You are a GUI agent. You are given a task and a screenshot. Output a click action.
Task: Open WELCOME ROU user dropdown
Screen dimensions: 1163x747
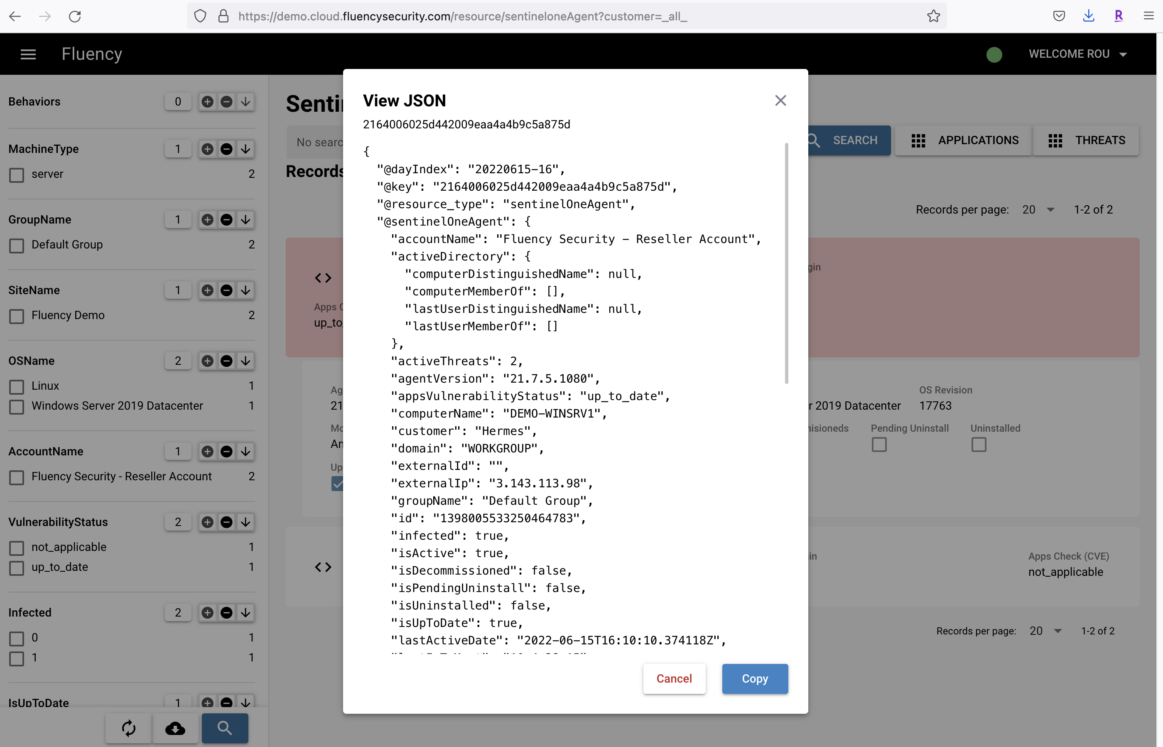tap(1077, 54)
